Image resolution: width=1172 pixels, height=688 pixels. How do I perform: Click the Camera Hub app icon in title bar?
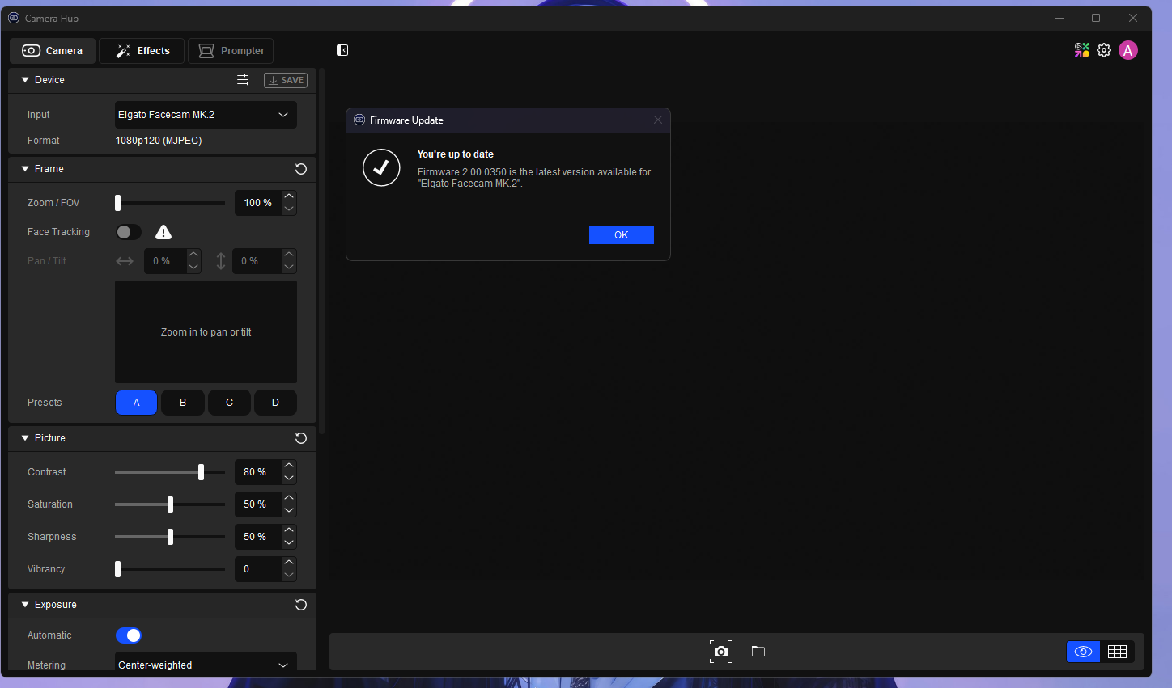point(14,18)
